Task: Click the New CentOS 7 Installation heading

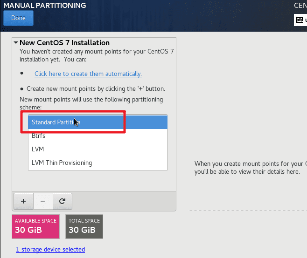Action: [x=64, y=42]
